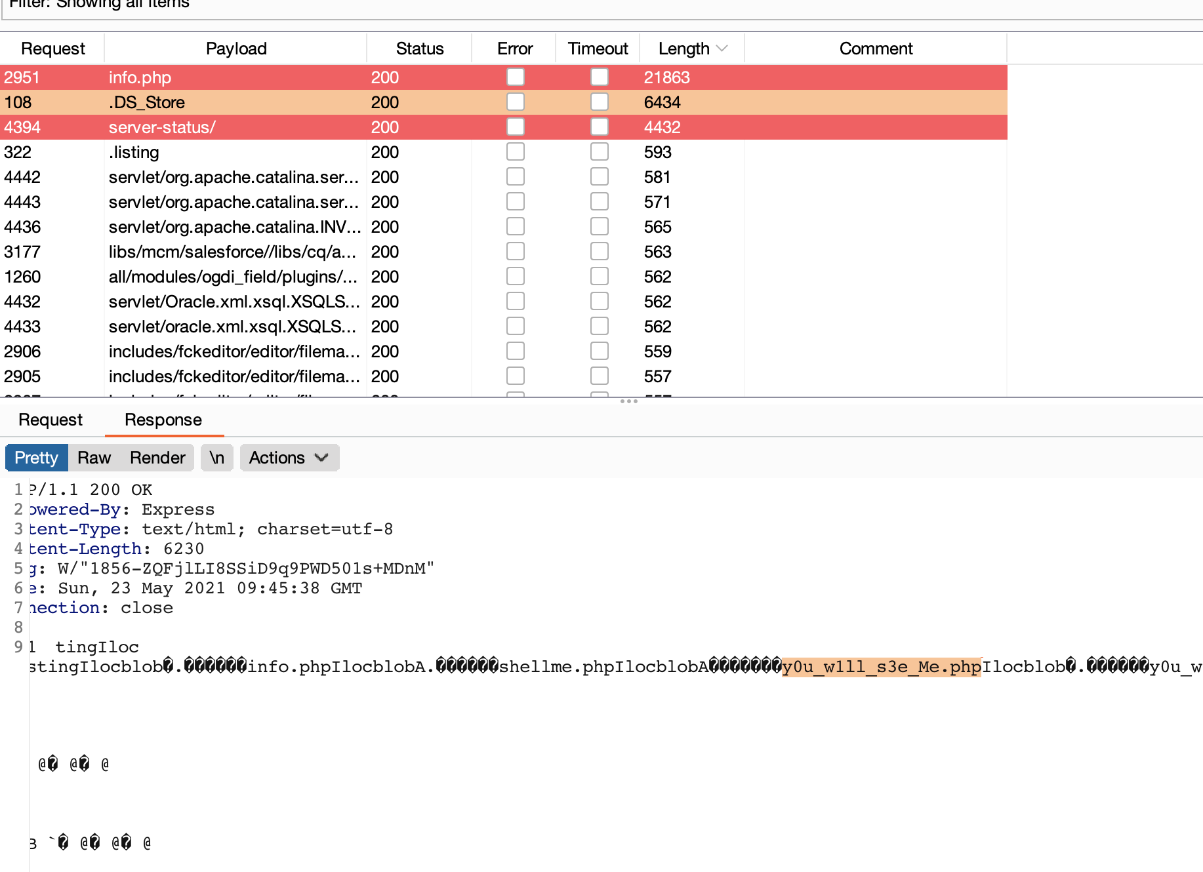Screen dimensions: 1203x872
Task: Click the 200 OK status line
Action: point(91,490)
